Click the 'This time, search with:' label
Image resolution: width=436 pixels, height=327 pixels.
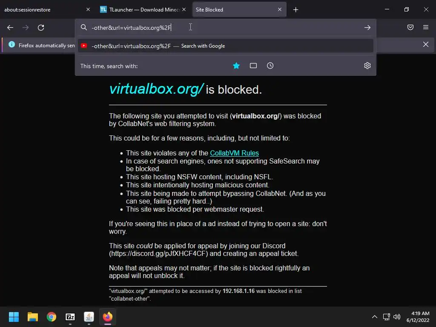109,66
